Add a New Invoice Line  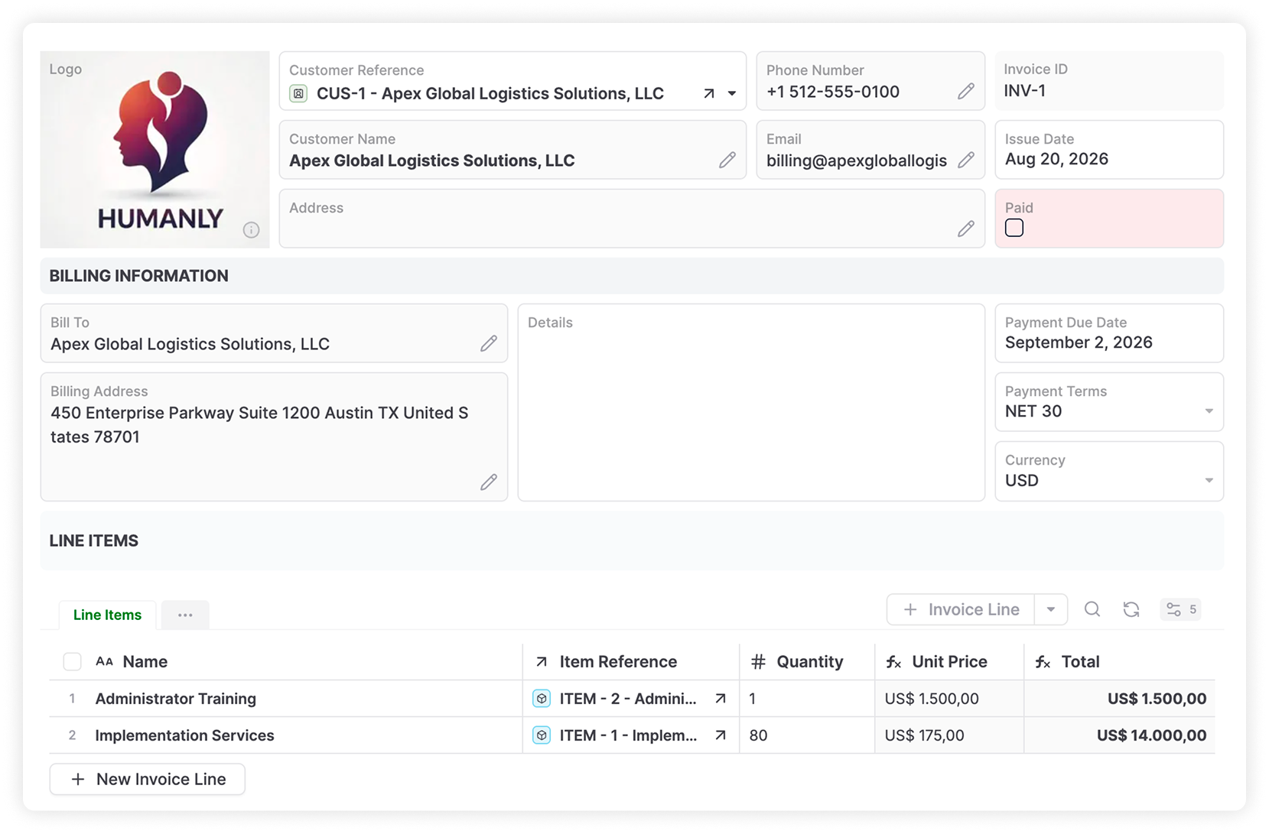coord(148,779)
